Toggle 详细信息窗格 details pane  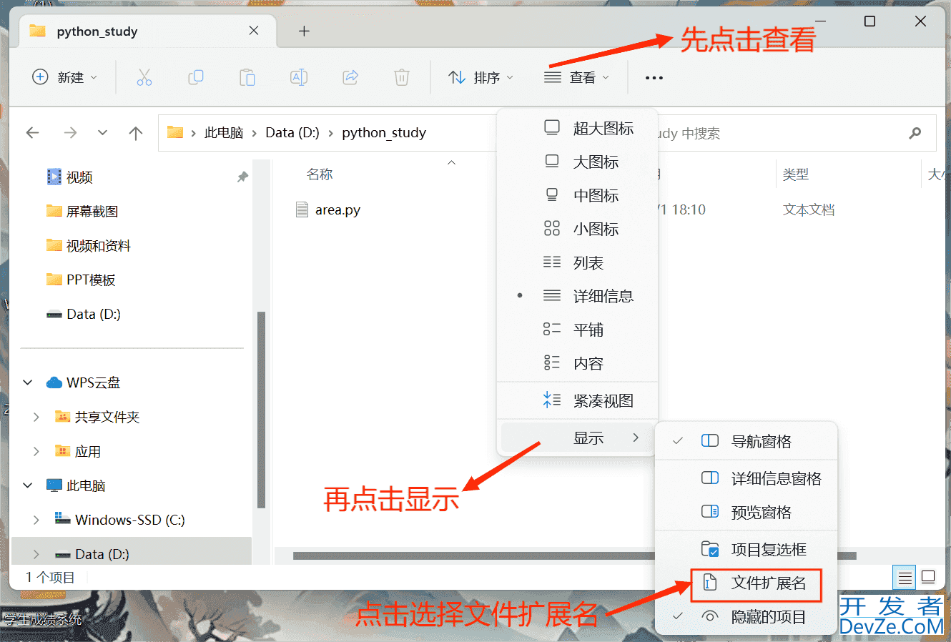point(746,478)
